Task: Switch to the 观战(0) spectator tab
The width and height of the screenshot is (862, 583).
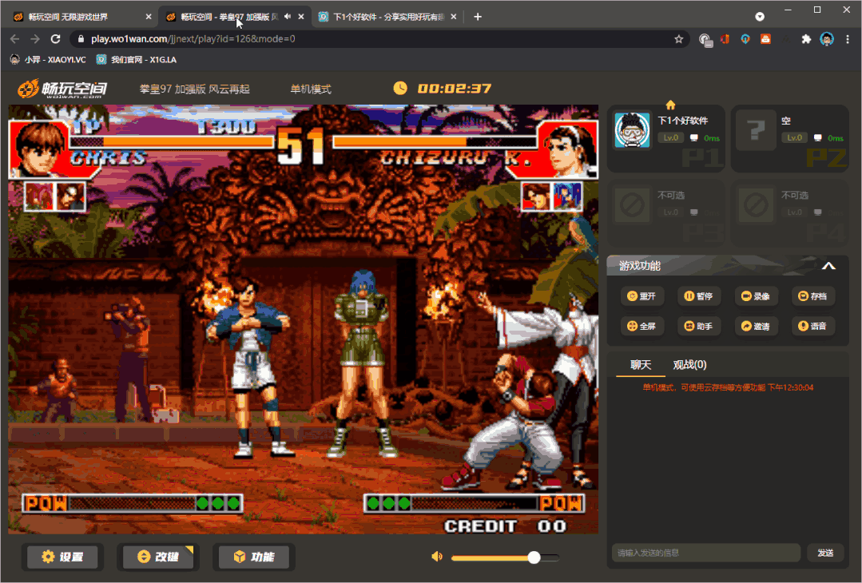Action: coord(689,365)
